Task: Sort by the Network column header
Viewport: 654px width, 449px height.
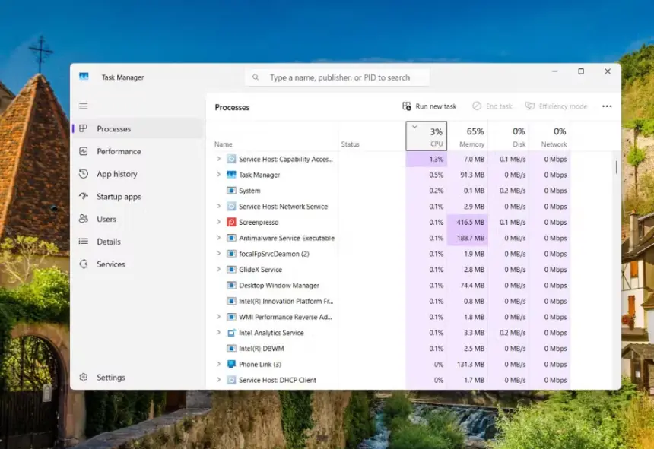Action: pyautogui.click(x=549, y=136)
